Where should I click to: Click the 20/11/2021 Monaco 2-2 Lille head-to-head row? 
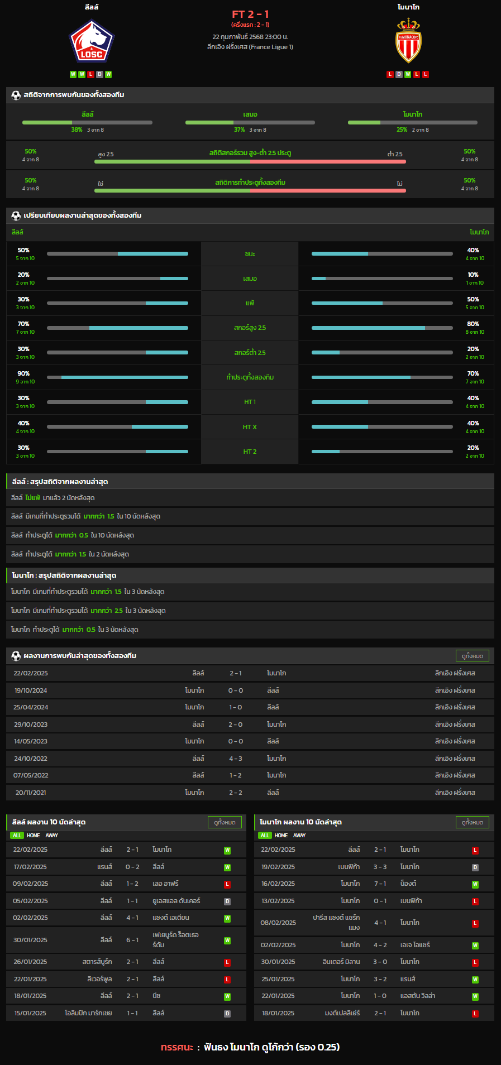[x=250, y=793]
